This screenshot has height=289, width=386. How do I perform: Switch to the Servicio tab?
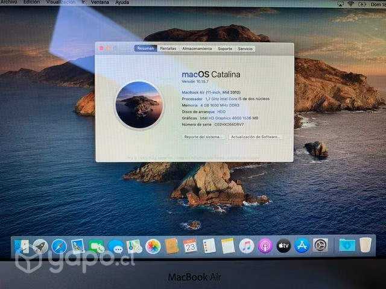click(x=245, y=49)
